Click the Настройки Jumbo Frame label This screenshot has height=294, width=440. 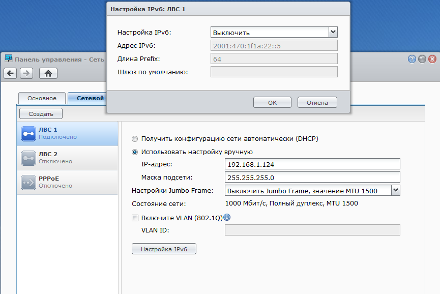pyautogui.click(x=172, y=190)
